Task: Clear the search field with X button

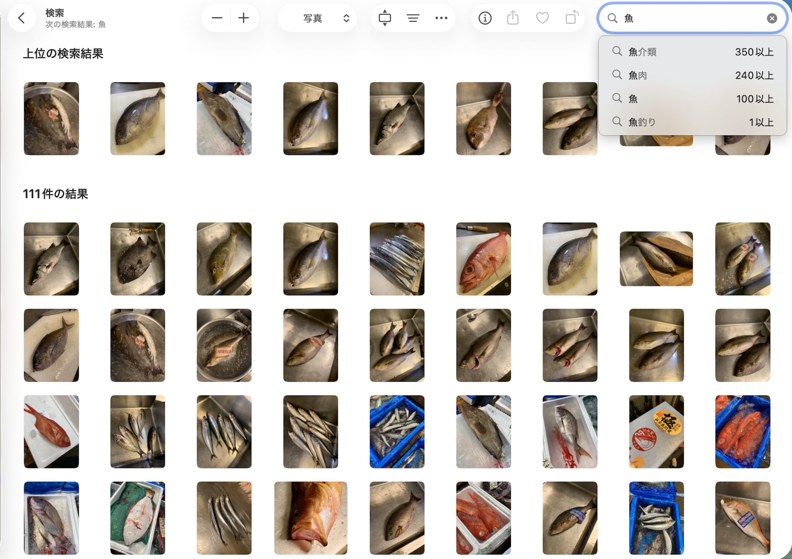Action: click(772, 18)
